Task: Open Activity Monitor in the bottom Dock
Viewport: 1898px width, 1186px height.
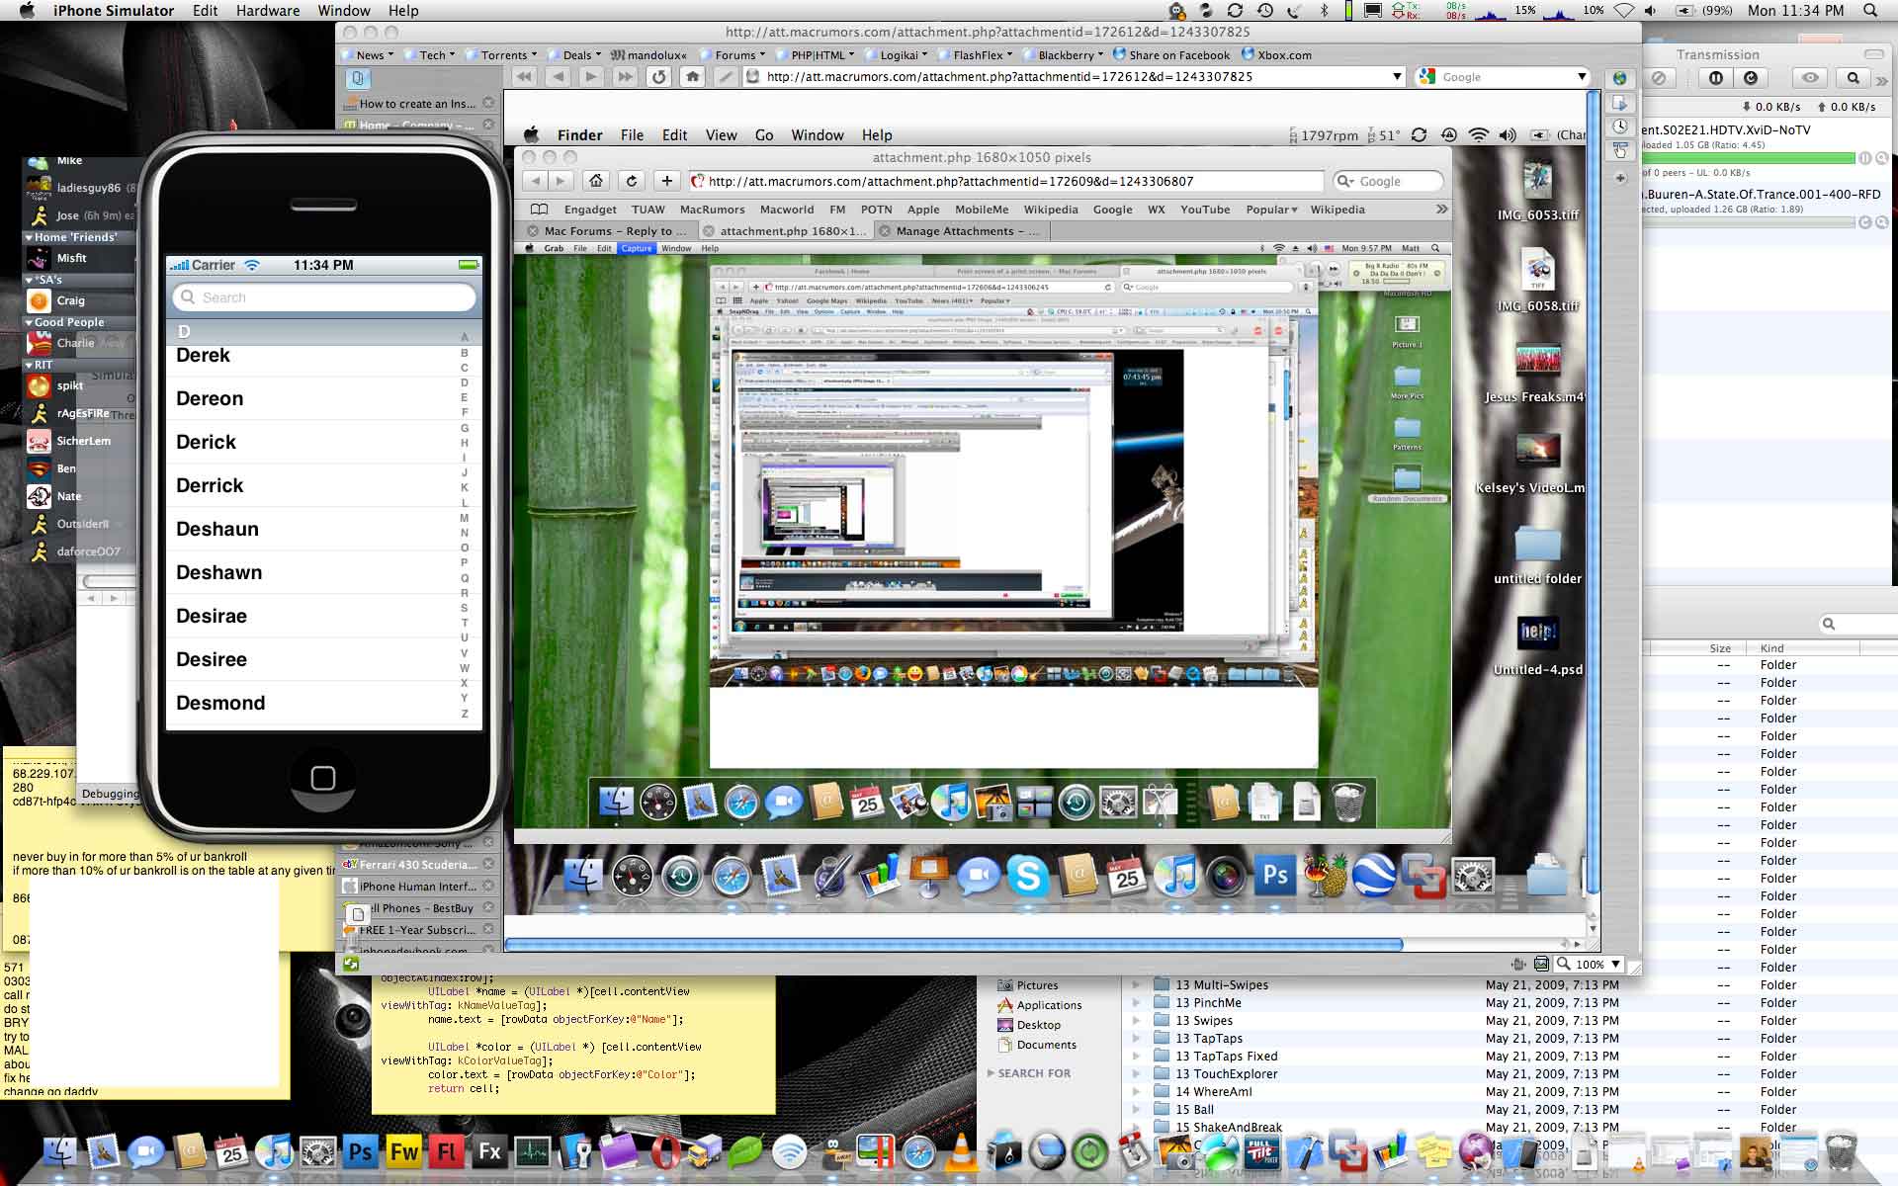Action: tap(533, 1151)
